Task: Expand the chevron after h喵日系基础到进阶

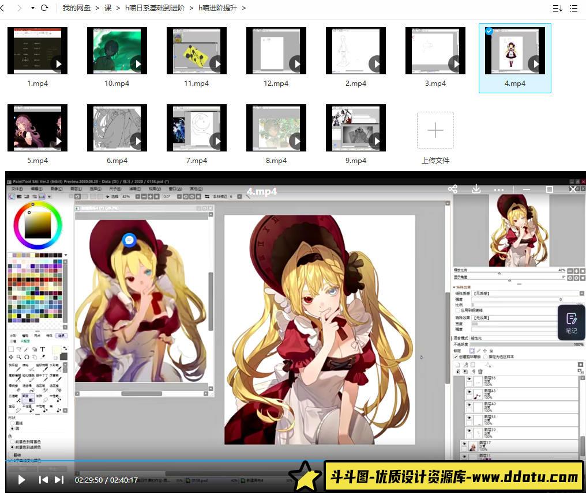Action: [x=191, y=8]
